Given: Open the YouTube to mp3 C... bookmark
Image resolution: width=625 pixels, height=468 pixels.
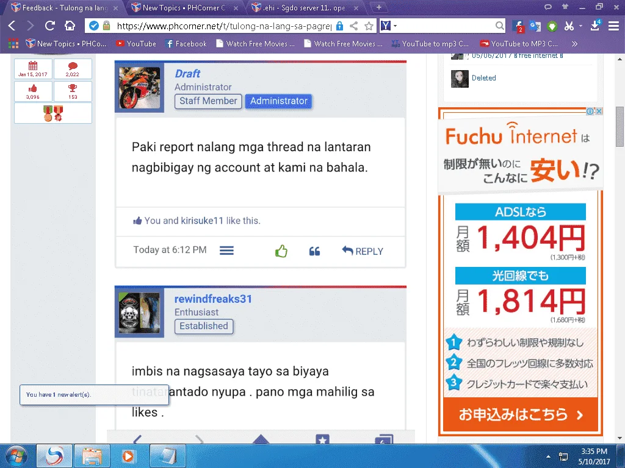Looking at the screenshot, I should [x=430, y=44].
